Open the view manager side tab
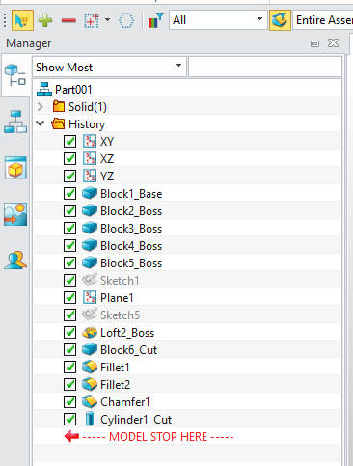353x466 pixels. [15, 168]
